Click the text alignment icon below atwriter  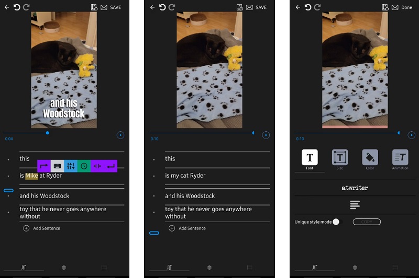click(x=355, y=205)
